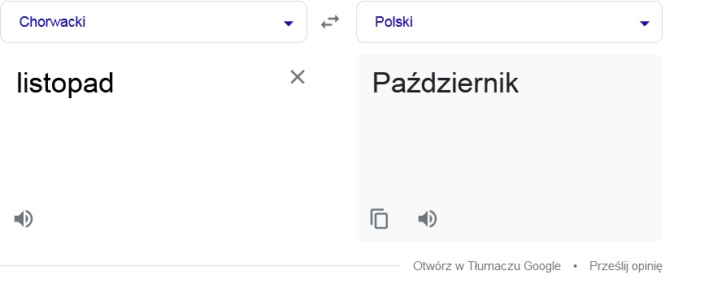The image size is (713, 292).
Task: Send feedback via Prześlij opinię
Action: pos(626,266)
